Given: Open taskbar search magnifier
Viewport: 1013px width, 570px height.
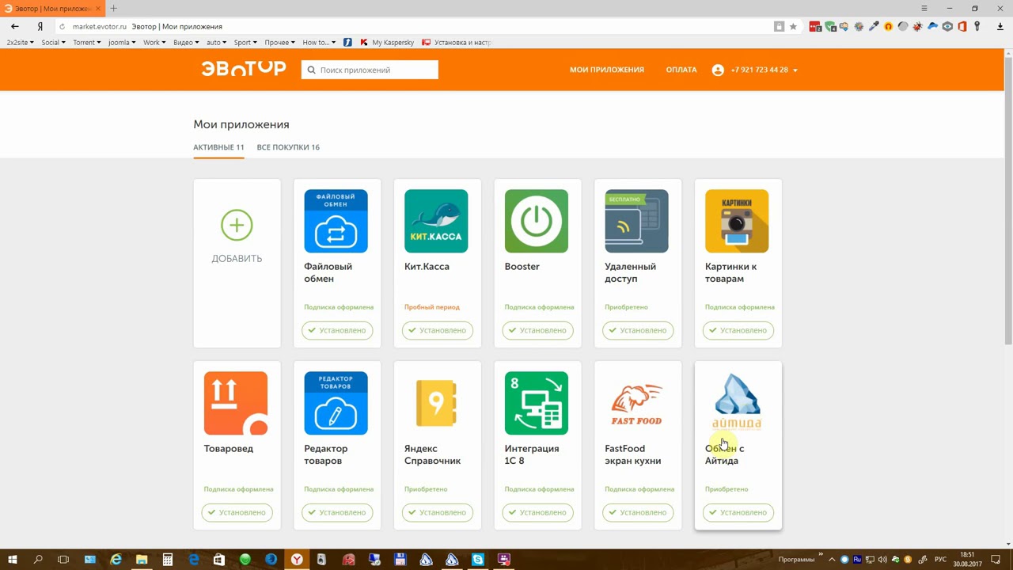Looking at the screenshot, I should (x=38, y=560).
